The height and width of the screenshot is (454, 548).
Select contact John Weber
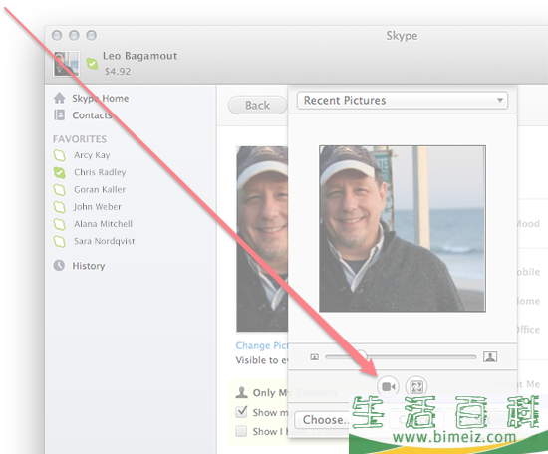coord(98,207)
